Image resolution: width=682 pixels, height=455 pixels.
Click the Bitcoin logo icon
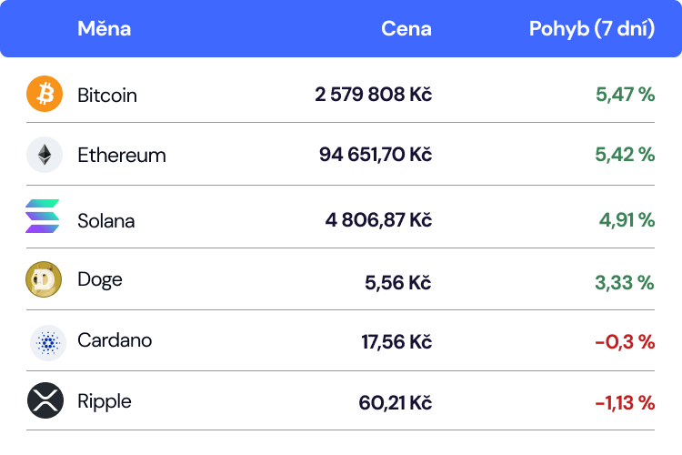44,94
